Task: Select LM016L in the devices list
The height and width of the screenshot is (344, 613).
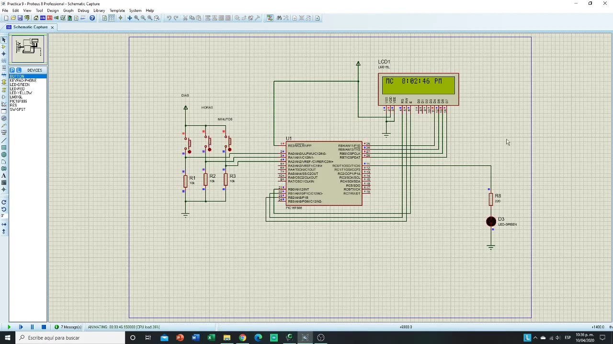Action: (x=28, y=97)
